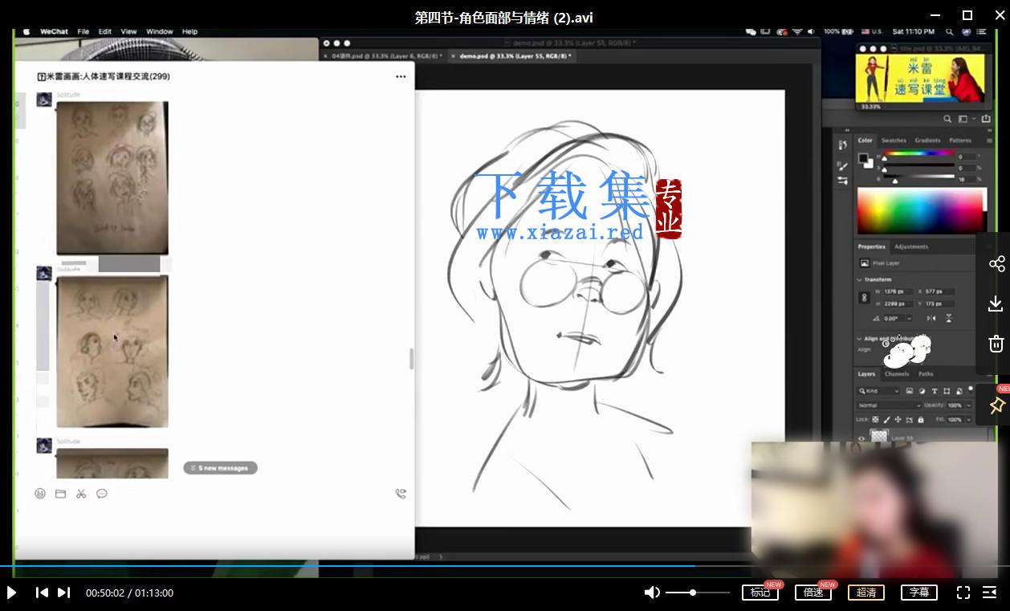Click the Photoshop search magnifier icon
The image size is (1010, 611).
947,119
